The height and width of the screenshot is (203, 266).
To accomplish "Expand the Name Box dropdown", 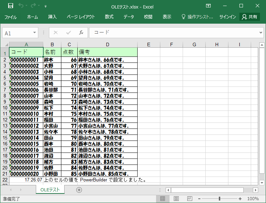I will [x=35, y=32].
